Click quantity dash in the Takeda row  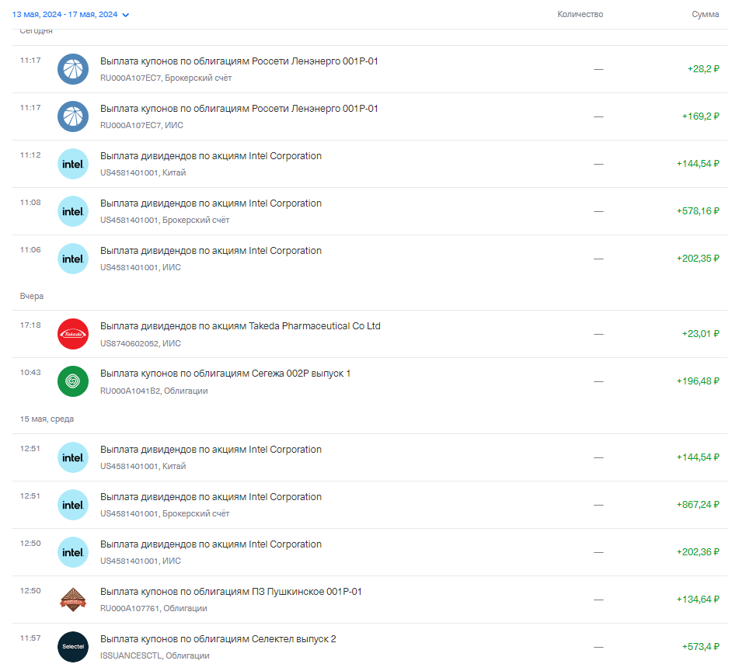coord(598,334)
